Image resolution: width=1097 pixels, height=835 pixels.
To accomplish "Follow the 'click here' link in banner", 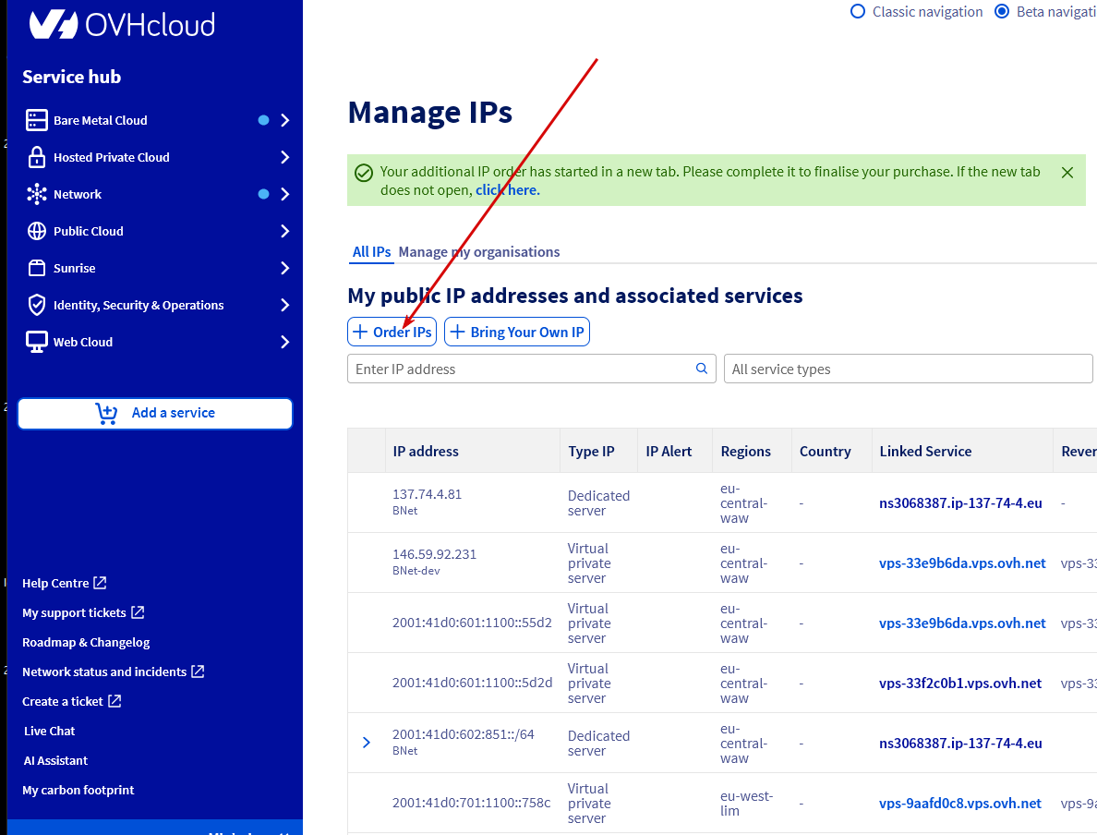I will click(507, 190).
